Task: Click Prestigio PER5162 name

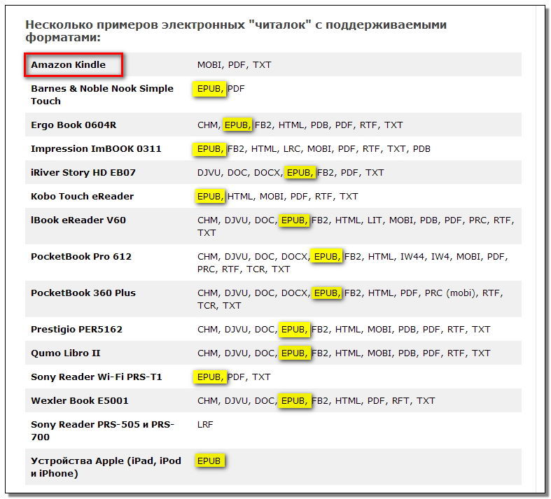Action: [76, 330]
